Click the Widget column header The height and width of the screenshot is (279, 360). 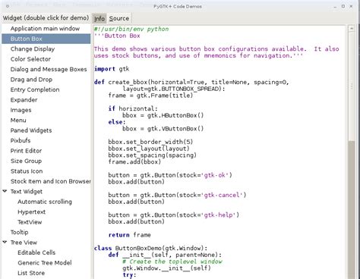point(46,18)
